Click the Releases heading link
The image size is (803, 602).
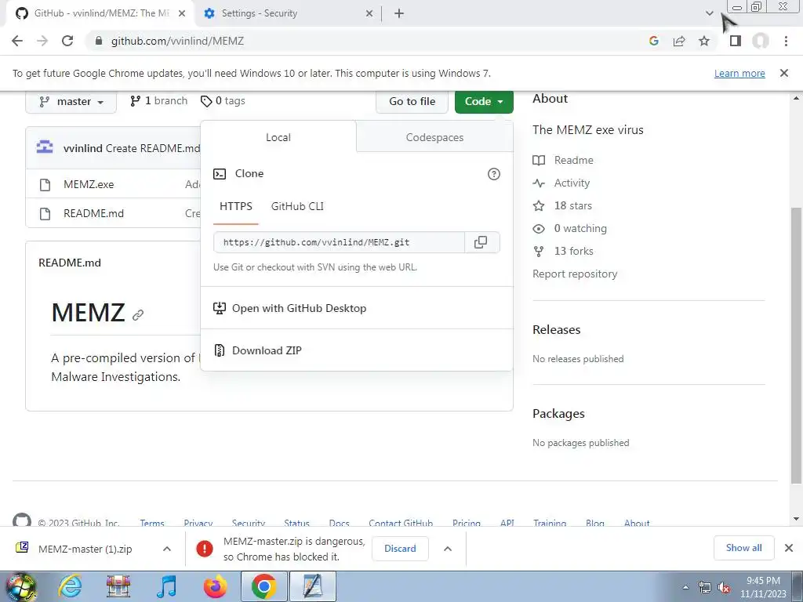click(556, 330)
